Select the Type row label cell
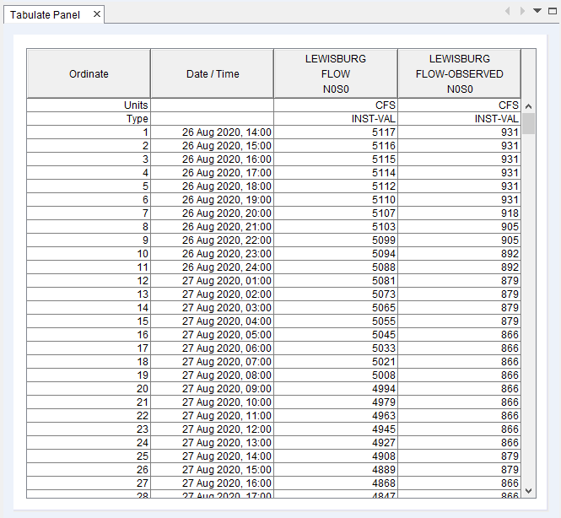 pyautogui.click(x=89, y=119)
